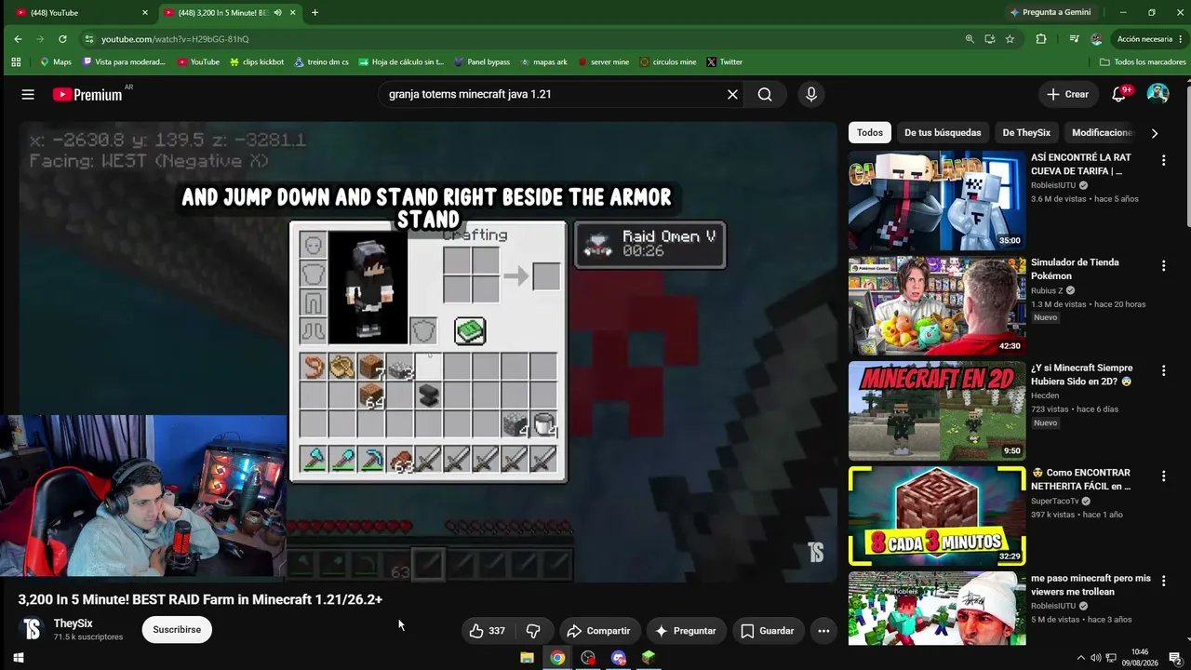Switch to Chrome on the taskbar
Image resolution: width=1191 pixels, height=670 pixels.
point(557,658)
